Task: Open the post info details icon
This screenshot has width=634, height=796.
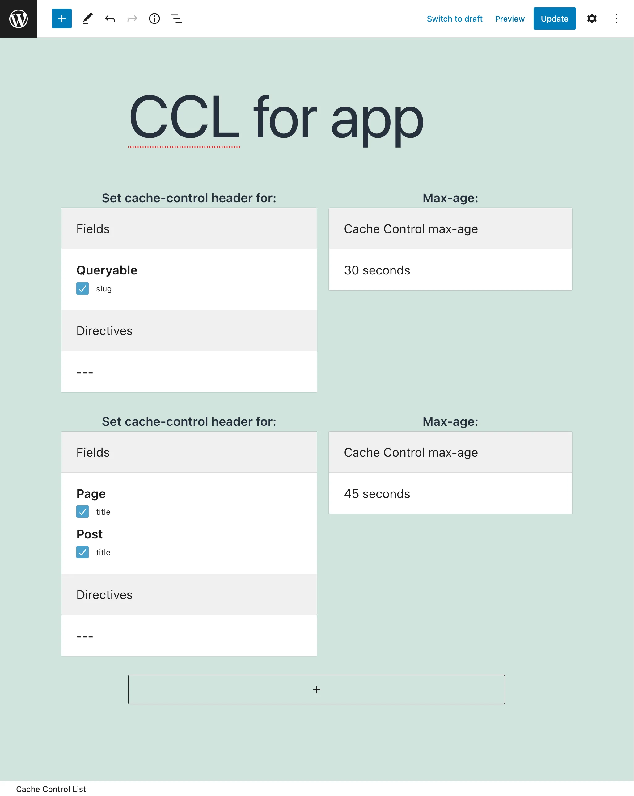Action: 154,19
